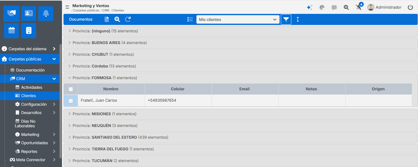Expand Provincia TIERRA DEL FUEGO group
This screenshot has width=418, height=167.
[x=240, y=149]
